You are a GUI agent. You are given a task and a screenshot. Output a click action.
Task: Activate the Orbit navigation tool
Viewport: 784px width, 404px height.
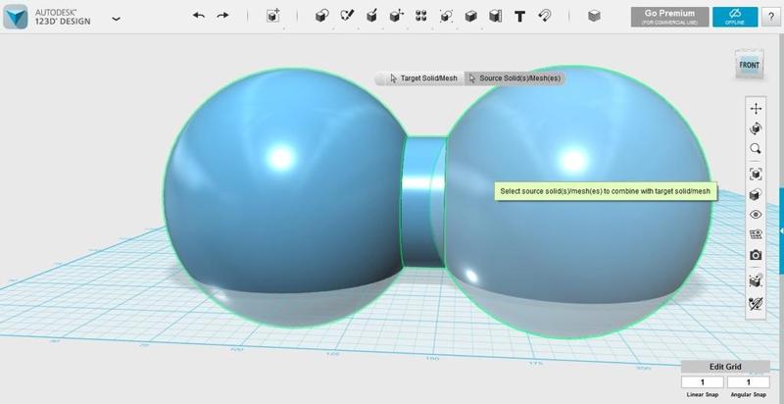(x=756, y=128)
